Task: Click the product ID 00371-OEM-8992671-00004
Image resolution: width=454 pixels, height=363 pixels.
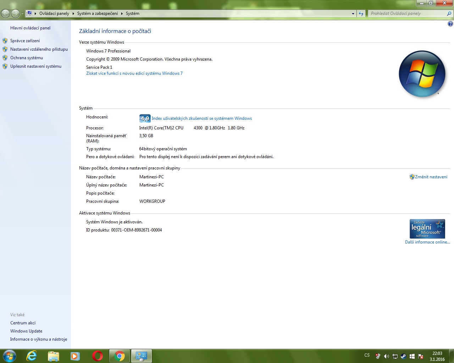Action: (x=137, y=230)
